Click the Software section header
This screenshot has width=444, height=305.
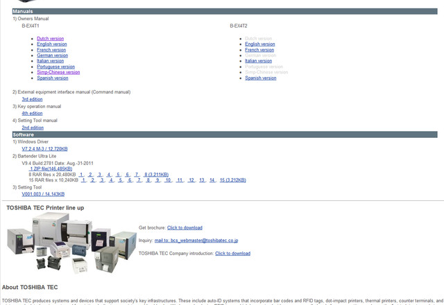[x=225, y=134]
